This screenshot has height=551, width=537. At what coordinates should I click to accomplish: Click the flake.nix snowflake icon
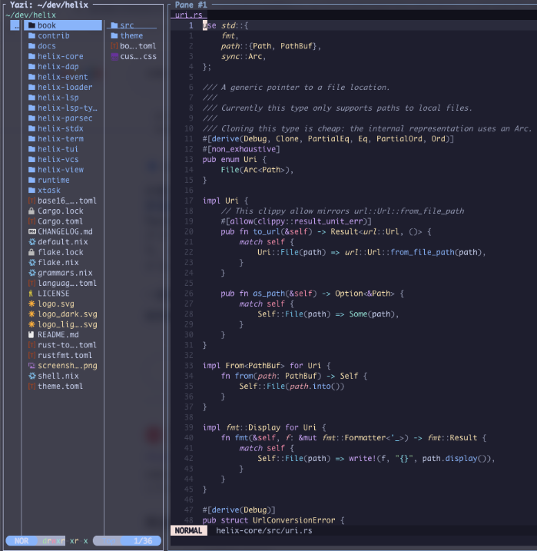tap(32, 263)
